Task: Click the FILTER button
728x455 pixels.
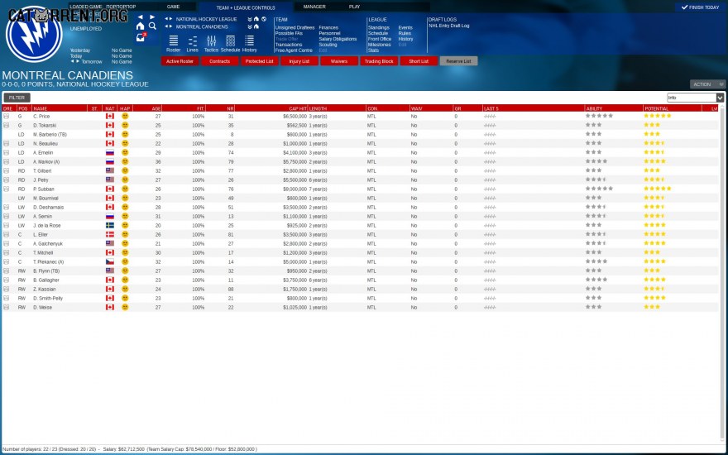Action: click(17, 98)
